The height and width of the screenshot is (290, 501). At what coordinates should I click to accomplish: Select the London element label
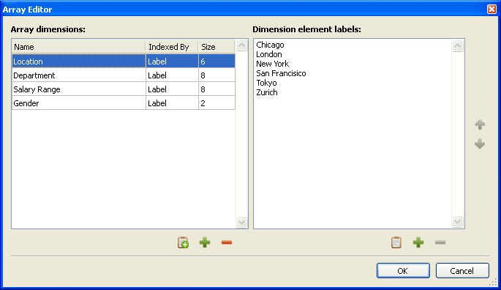pos(269,54)
